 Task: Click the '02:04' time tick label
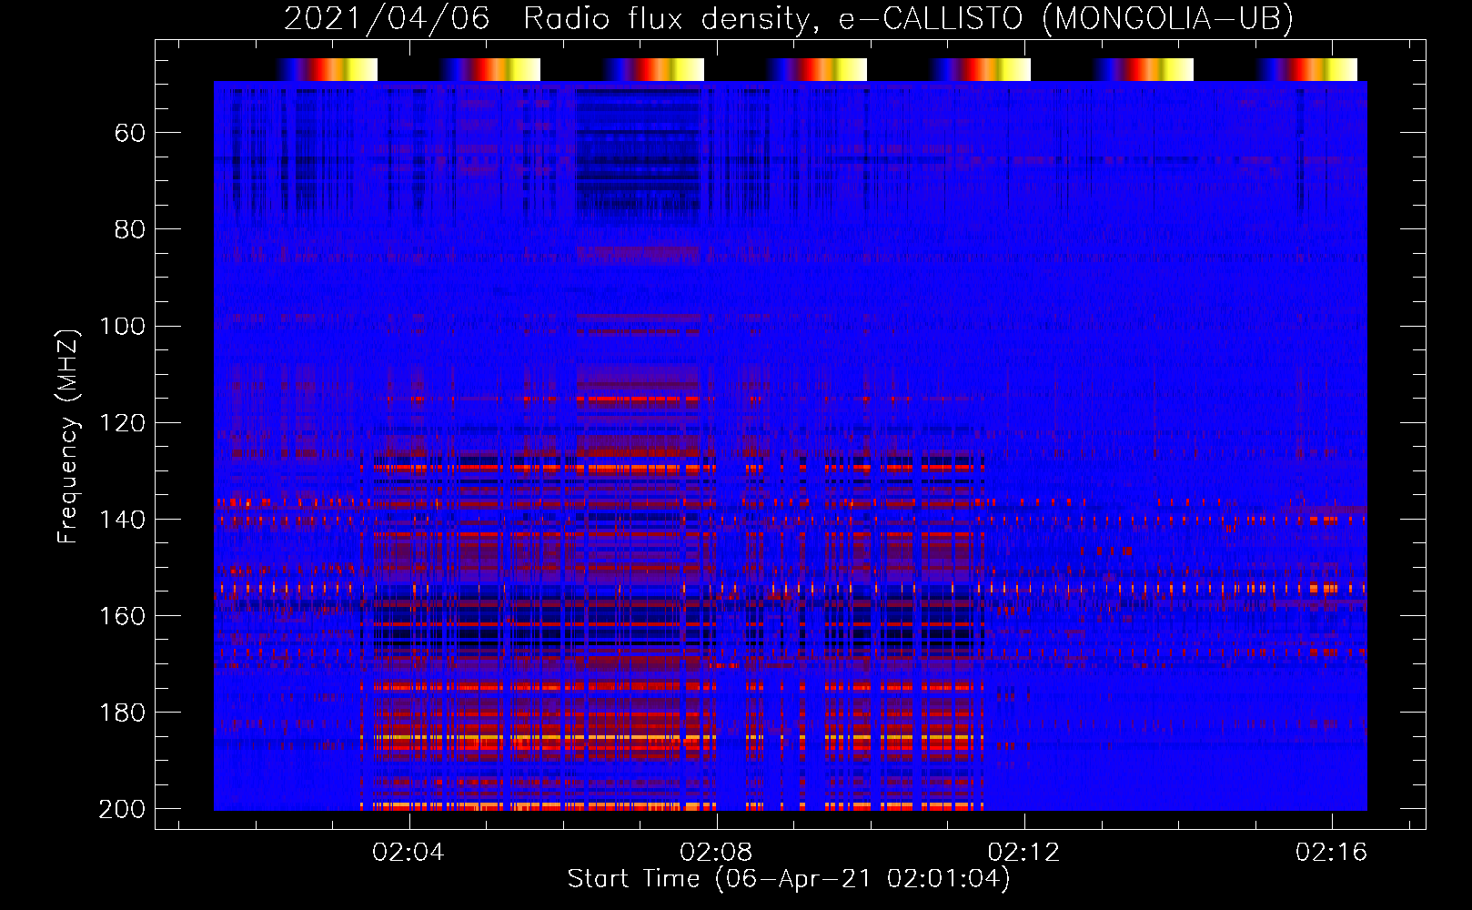[x=408, y=853]
